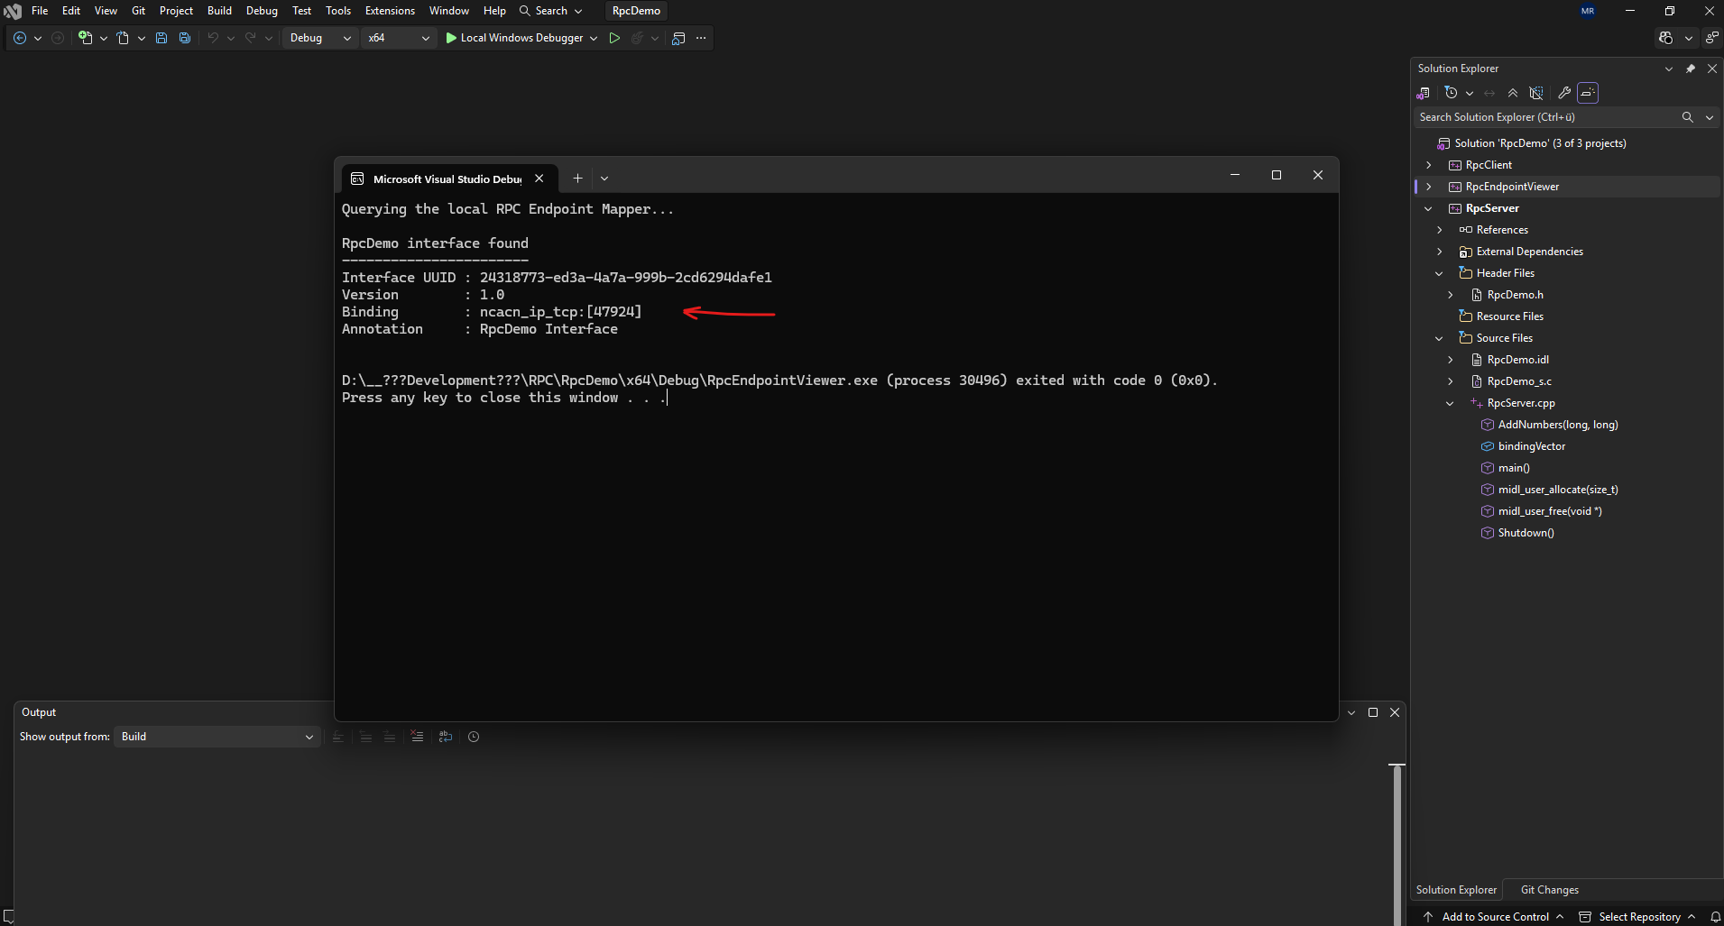Open the Debug menu
1724x926 pixels.
click(262, 11)
